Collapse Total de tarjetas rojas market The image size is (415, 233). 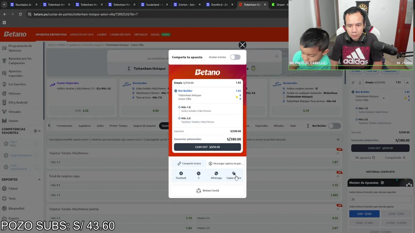pyautogui.click(x=338, y=176)
